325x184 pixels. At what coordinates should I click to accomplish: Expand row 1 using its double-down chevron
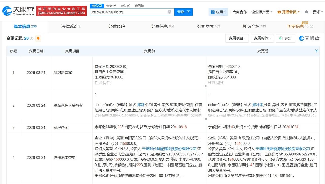click(206, 86)
